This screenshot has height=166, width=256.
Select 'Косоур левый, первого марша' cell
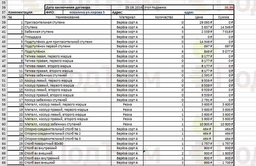pos(67,81)
